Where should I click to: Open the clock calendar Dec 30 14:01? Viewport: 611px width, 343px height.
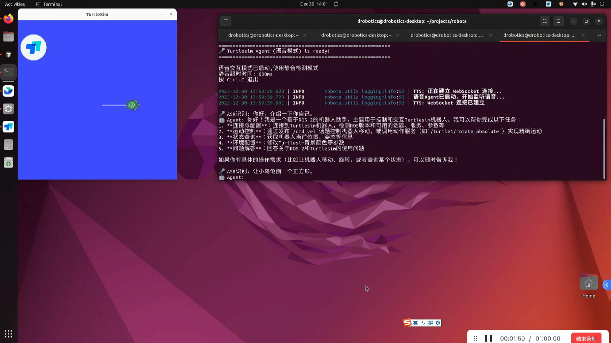click(x=314, y=4)
